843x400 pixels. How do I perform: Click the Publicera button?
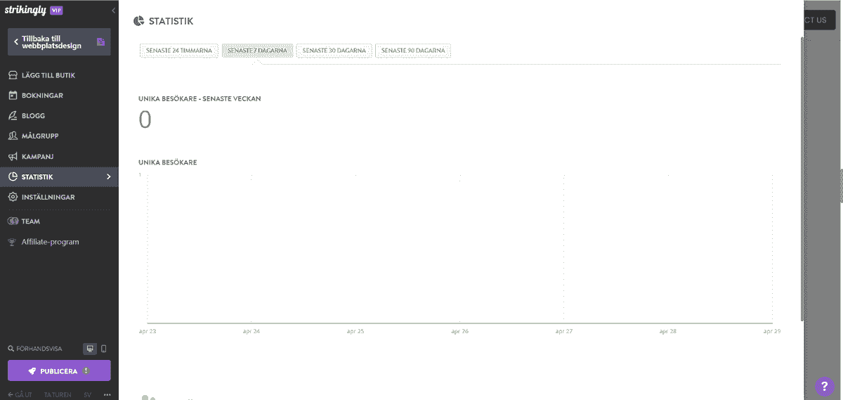[59, 370]
